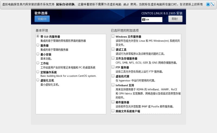Check the 虚拟机代理 guest agents option
The height and width of the screenshot is (133, 217).
click(113, 76)
